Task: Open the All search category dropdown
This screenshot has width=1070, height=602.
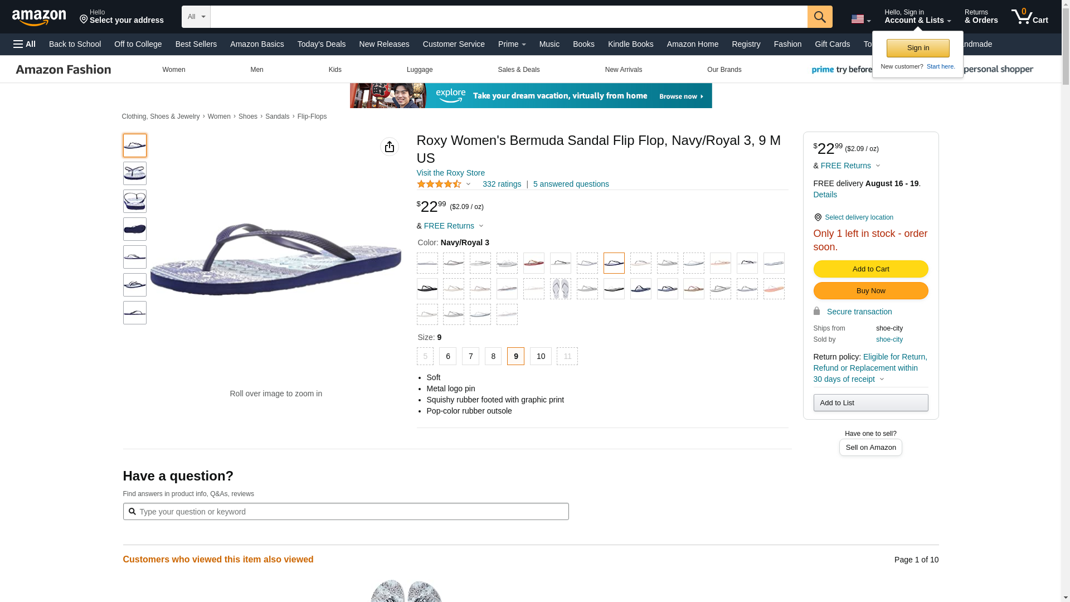Action: click(196, 17)
